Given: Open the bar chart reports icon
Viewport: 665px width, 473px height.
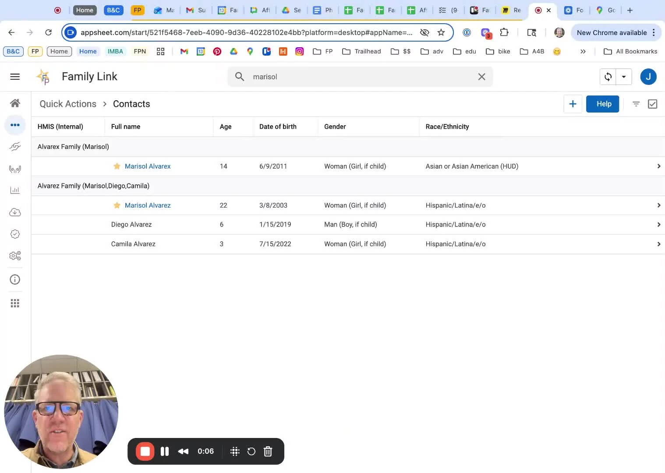Looking at the screenshot, I should coord(15,190).
